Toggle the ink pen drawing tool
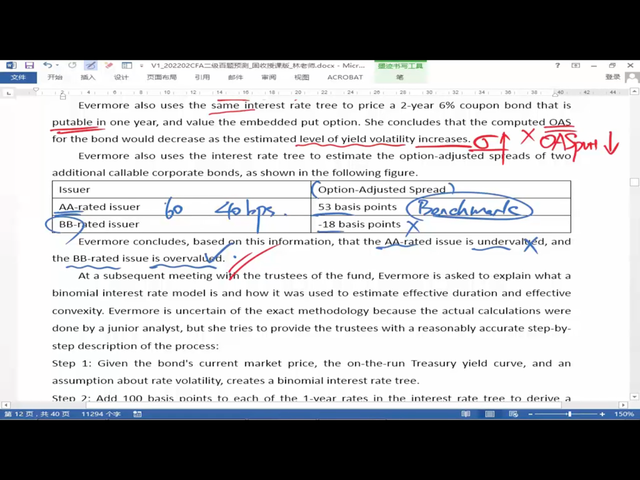The height and width of the screenshot is (480, 640). (91, 65)
